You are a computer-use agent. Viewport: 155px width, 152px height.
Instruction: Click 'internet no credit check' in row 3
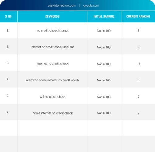coord(52,63)
